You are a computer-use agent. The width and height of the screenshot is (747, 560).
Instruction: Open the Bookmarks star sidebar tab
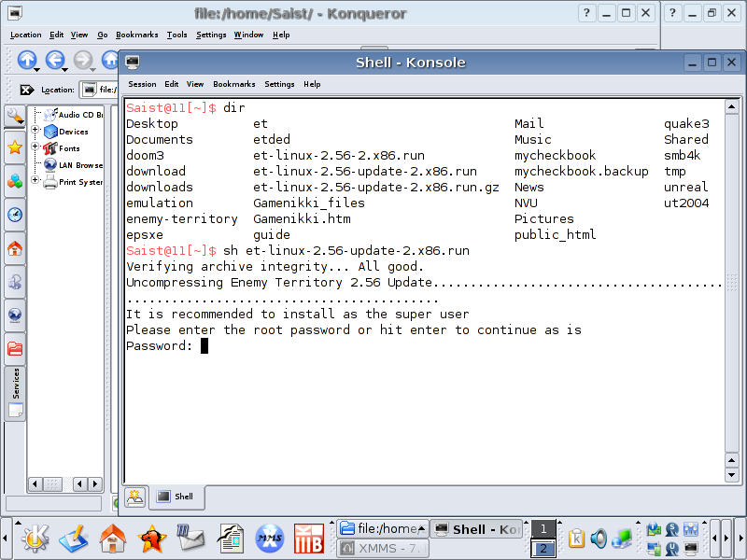14,147
